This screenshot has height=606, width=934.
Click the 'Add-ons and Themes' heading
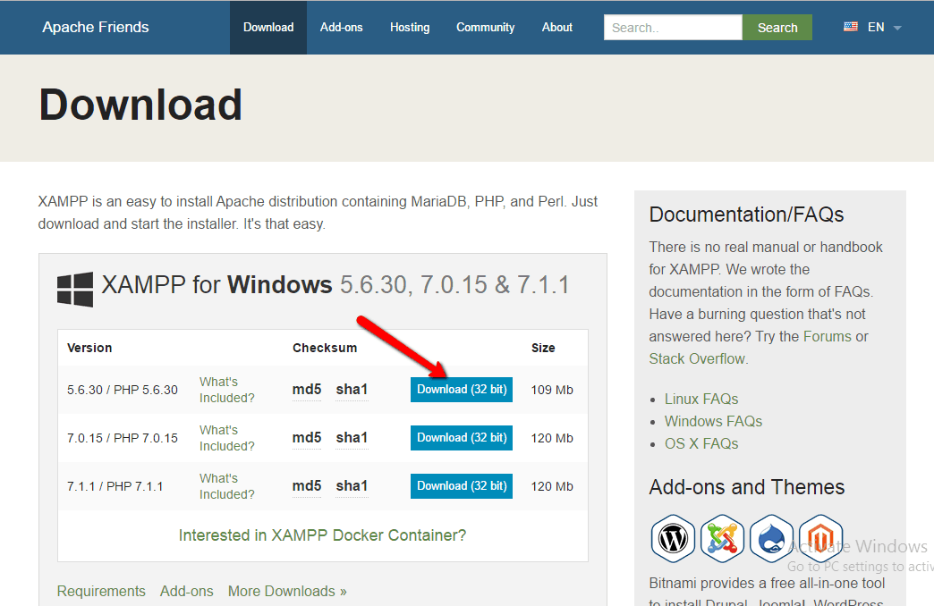[747, 487]
